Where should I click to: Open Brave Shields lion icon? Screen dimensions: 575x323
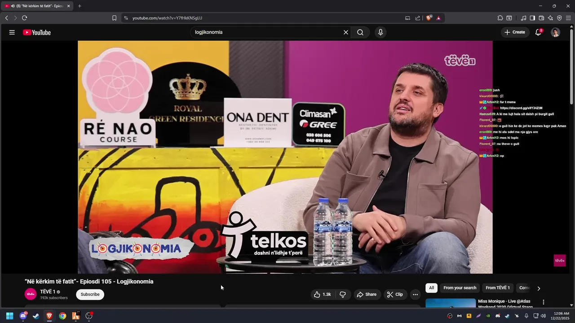pos(429,18)
